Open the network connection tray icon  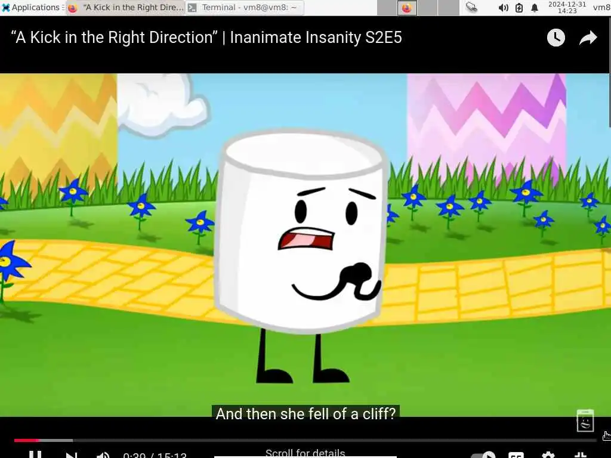pyautogui.click(x=471, y=7)
